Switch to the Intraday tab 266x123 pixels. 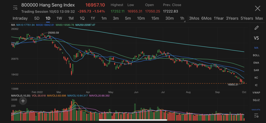[20, 18]
